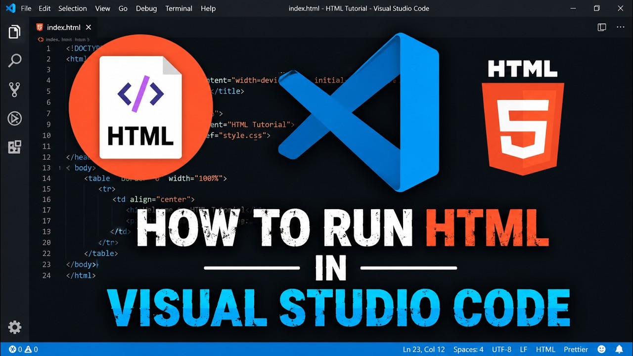Screen dimensions: 633x356
Task: Open the Help menu
Action: tap(208, 8)
